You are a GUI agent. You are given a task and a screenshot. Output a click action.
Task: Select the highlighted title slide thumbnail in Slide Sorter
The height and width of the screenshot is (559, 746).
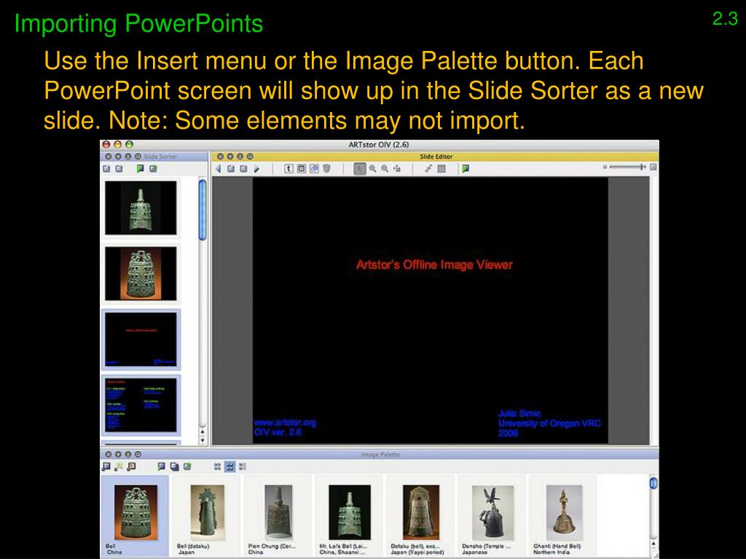click(141, 339)
